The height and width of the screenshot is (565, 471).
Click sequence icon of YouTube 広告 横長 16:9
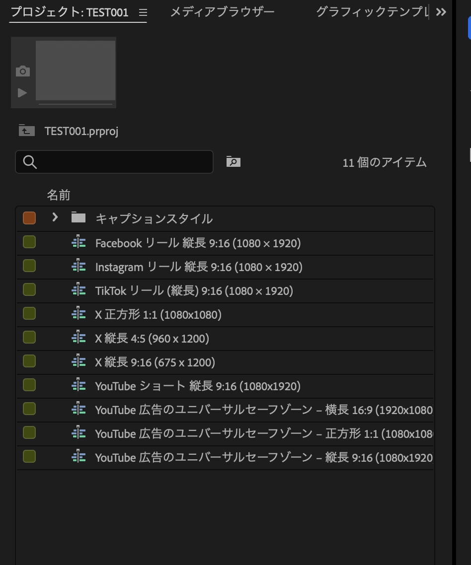click(78, 409)
